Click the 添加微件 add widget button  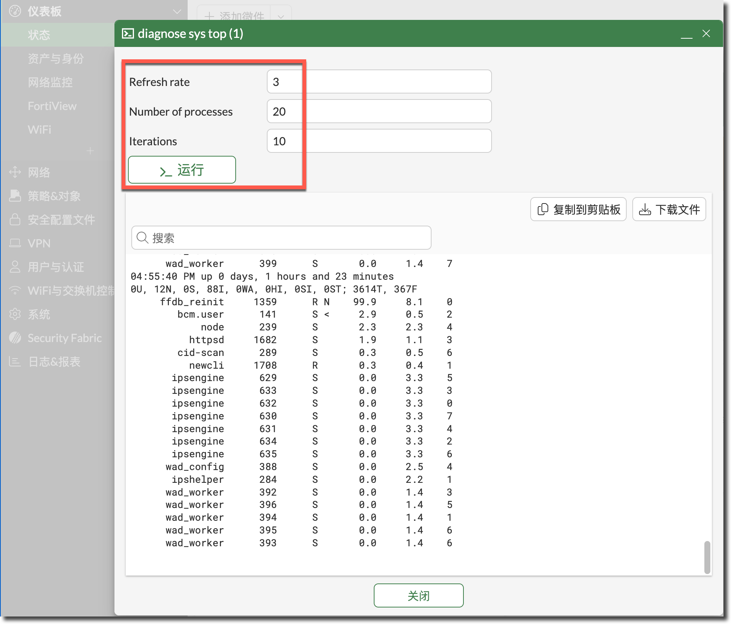pos(234,17)
